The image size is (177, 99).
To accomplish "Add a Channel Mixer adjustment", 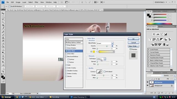I will pos(169,39).
